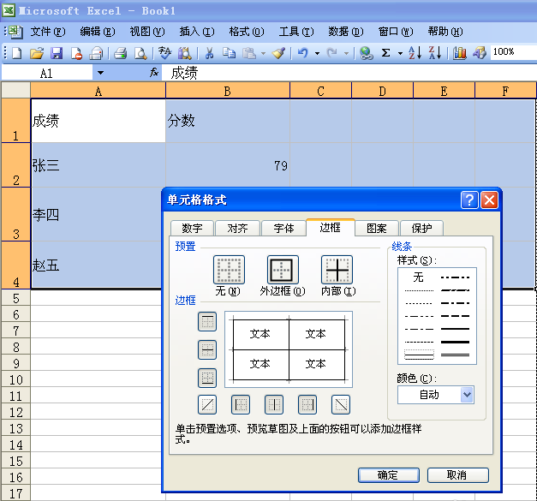The width and height of the screenshot is (537, 501).
Task: Click the Print Preview magnifier icon
Action: pos(140,53)
